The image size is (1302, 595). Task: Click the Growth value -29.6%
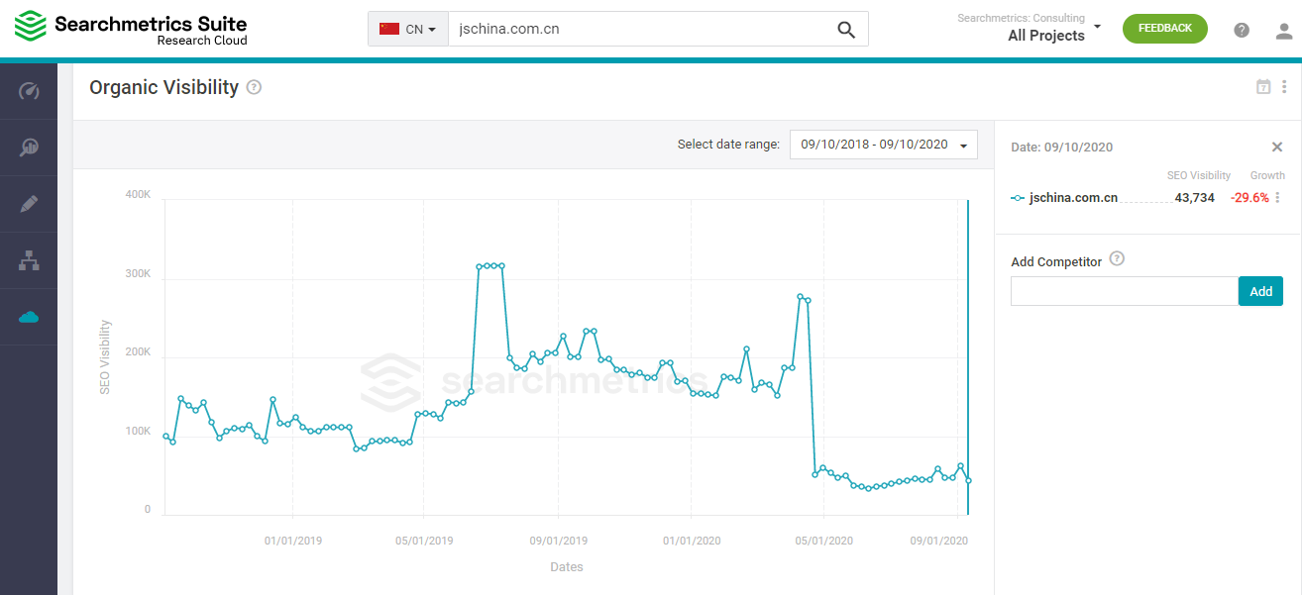(1249, 198)
